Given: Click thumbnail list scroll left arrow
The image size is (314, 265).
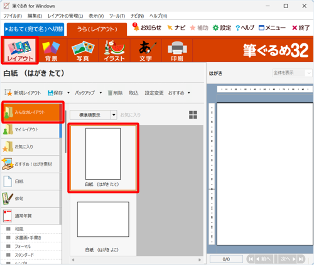Looking at the screenshot, I should 73,260.
